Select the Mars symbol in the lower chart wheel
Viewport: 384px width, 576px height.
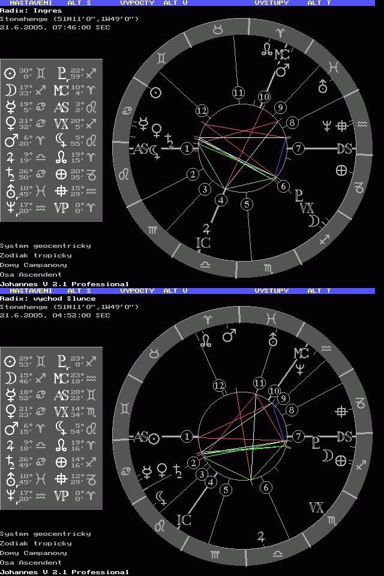[229, 336]
